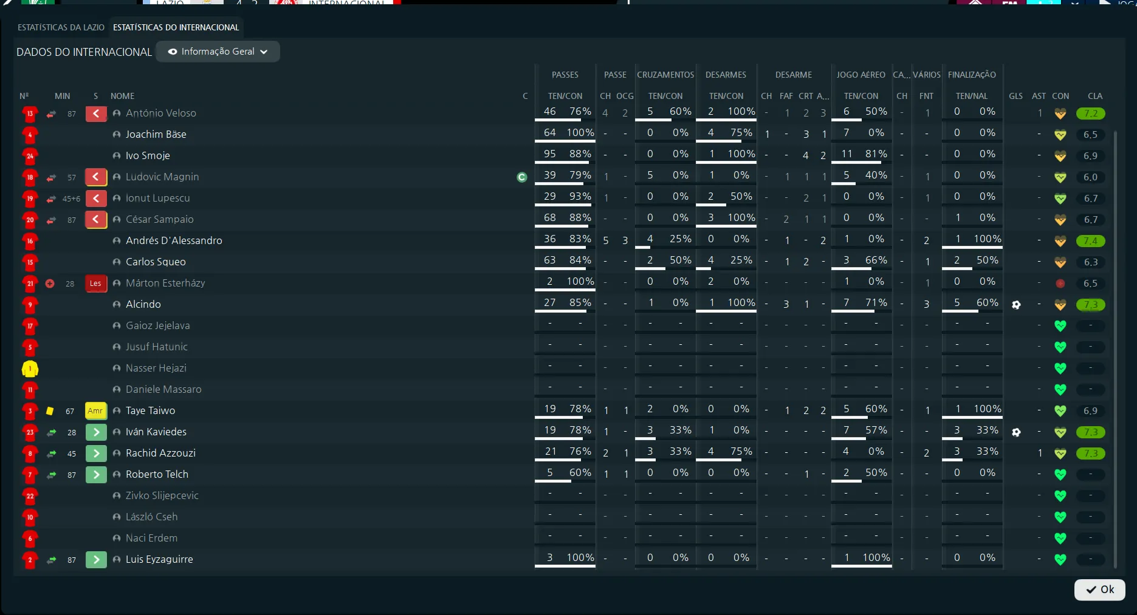The height and width of the screenshot is (615, 1137).
Task: Open player Alcindo
Action: (143, 304)
